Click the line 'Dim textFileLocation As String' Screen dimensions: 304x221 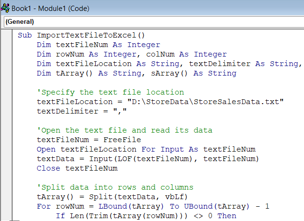pyautogui.click(x=169, y=64)
